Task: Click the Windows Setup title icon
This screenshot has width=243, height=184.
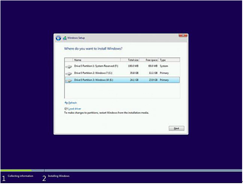Action: coord(65,38)
